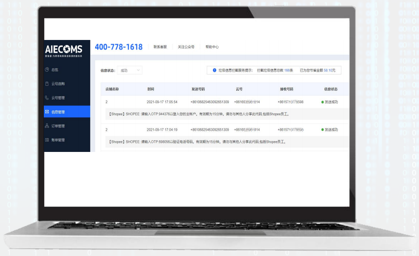Click the dropdown arrow showing 成功

138,70
